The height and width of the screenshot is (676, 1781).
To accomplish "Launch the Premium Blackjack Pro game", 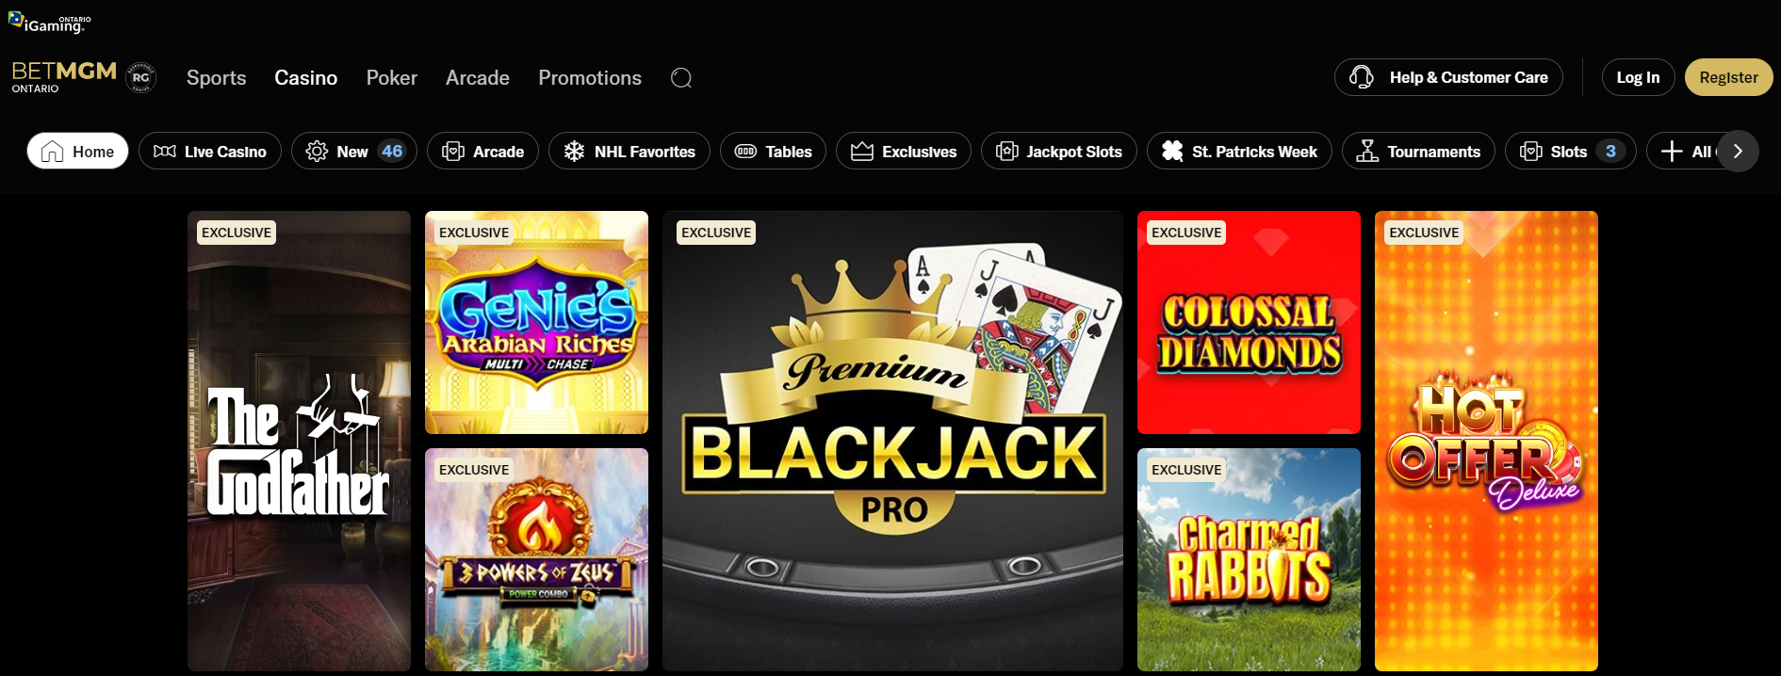I will [x=892, y=441].
